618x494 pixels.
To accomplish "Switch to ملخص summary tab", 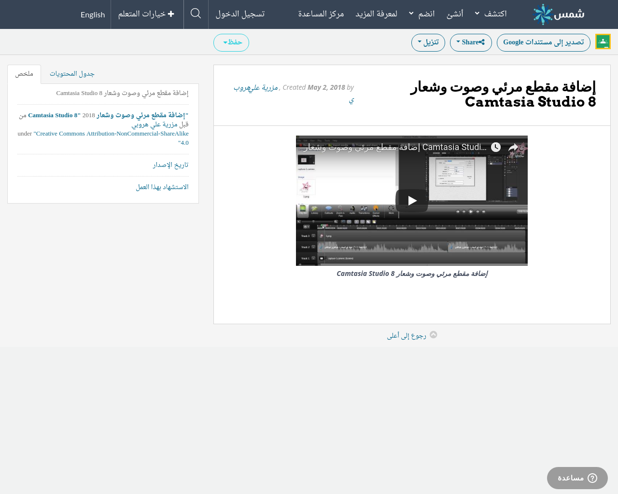I will [24, 74].
